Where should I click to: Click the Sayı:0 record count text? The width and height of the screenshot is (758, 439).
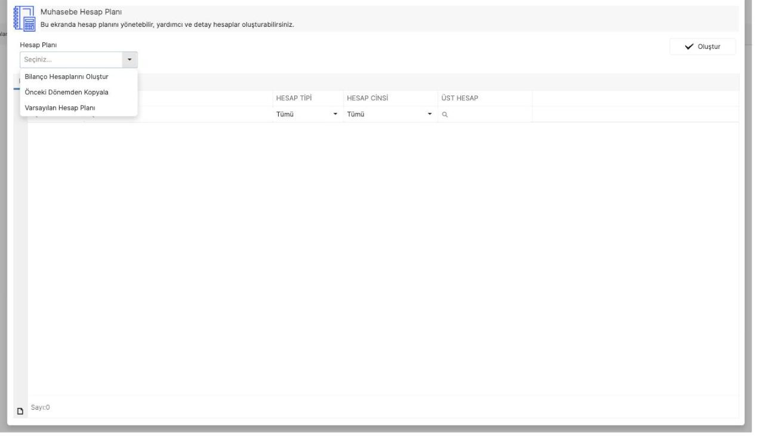point(40,407)
